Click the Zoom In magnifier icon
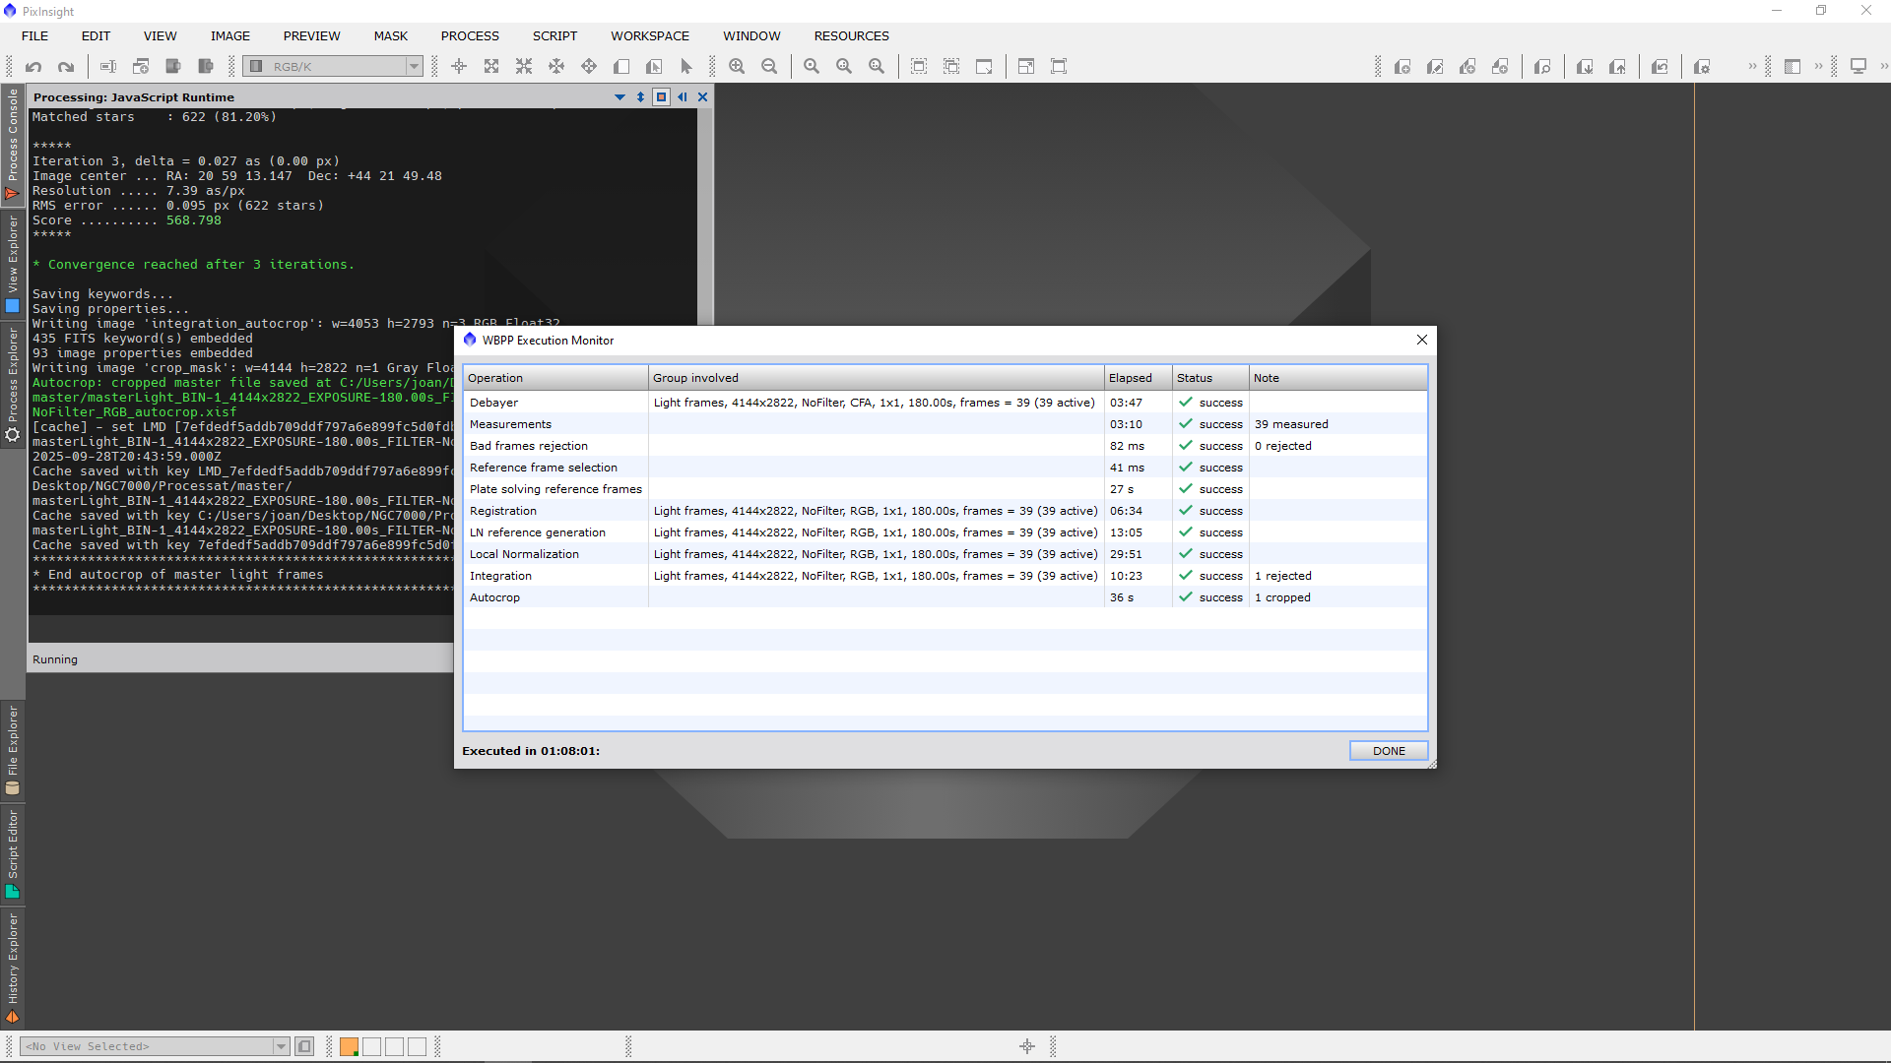Image resolution: width=1891 pixels, height=1063 pixels. coord(737,67)
